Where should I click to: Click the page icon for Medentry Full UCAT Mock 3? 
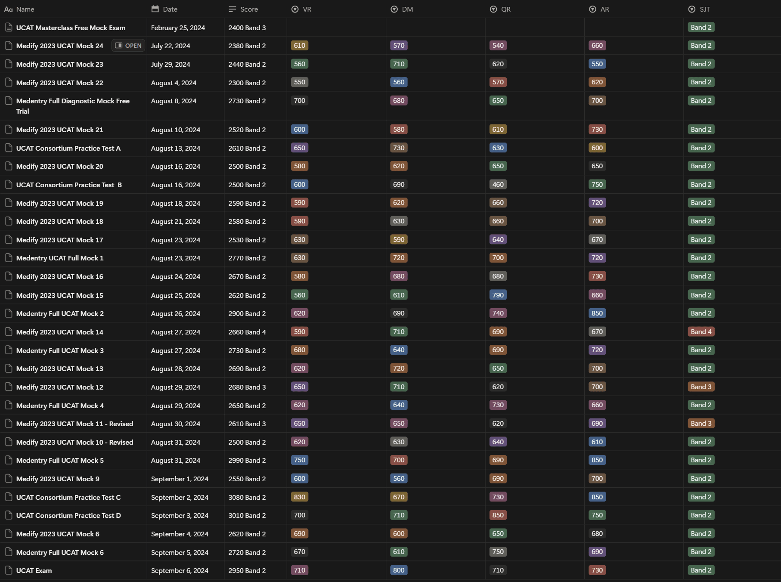pos(8,350)
